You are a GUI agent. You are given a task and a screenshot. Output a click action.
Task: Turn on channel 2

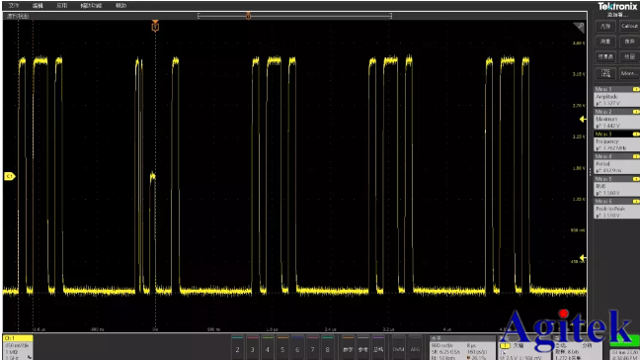[x=238, y=348]
